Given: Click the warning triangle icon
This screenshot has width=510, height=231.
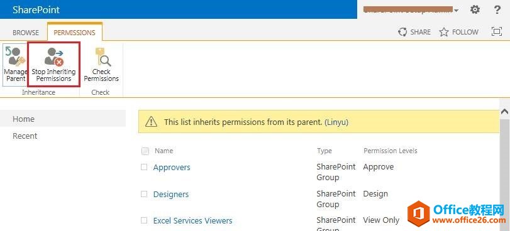Looking at the screenshot, I should pyautogui.click(x=151, y=122).
